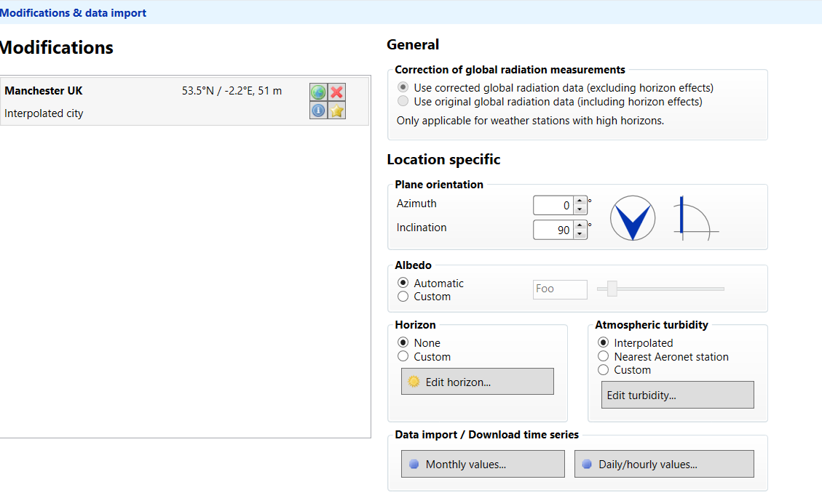Choose Custom horizon radio button
Screen dimensions: 822x498
pos(403,357)
